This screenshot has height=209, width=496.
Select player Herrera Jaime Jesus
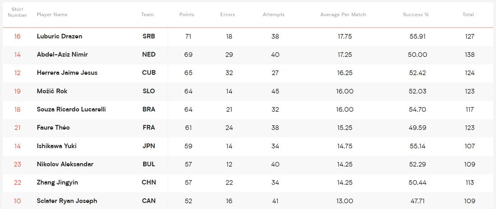tap(67, 73)
